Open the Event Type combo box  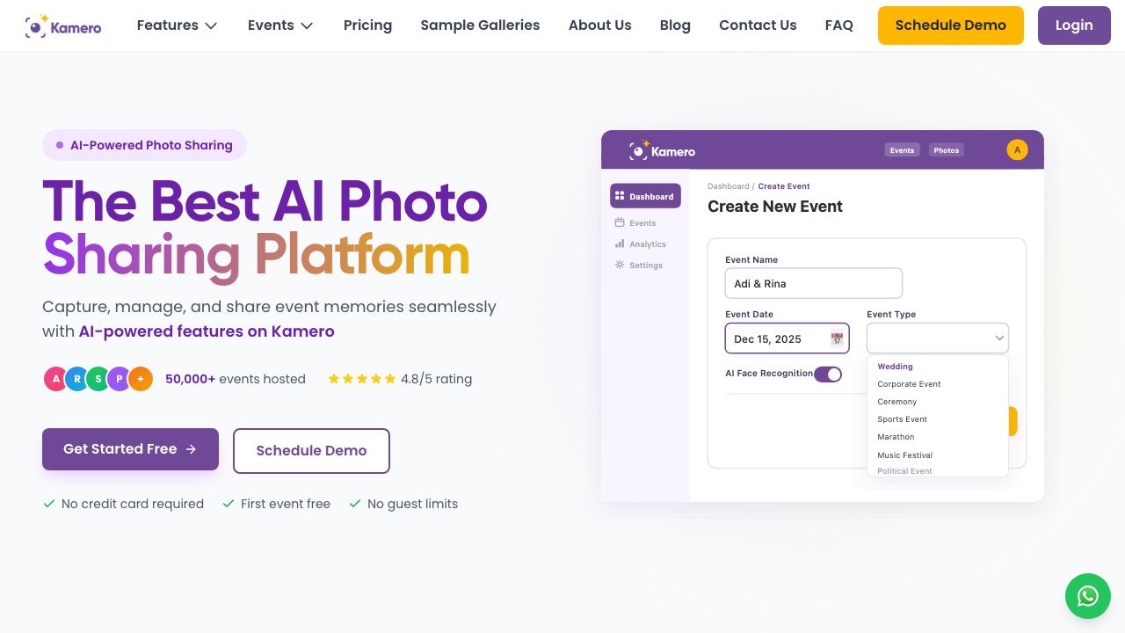pos(938,338)
